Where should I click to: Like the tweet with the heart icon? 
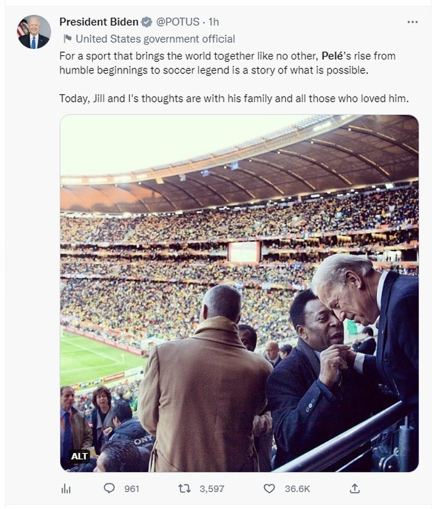pyautogui.click(x=269, y=488)
